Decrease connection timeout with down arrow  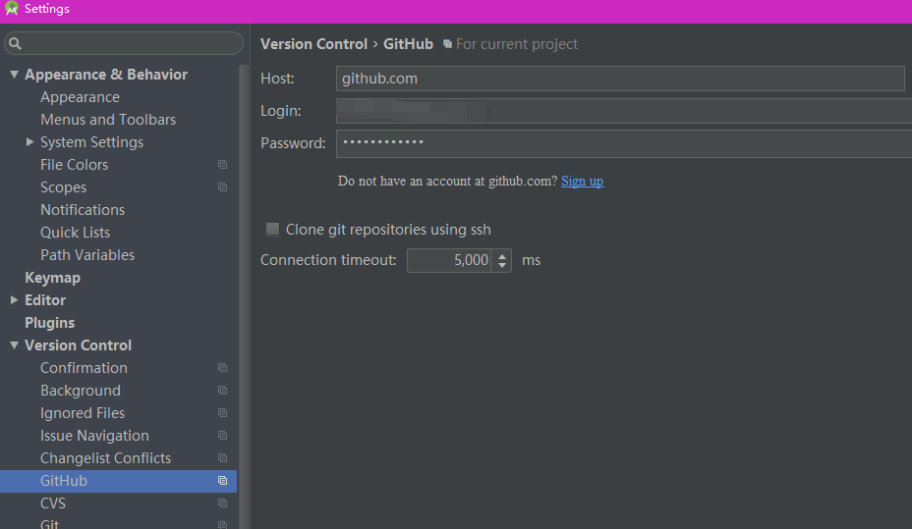click(502, 265)
